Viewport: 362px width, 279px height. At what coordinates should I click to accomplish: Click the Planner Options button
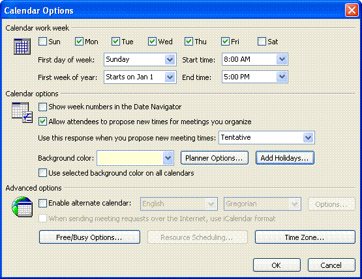coord(215,158)
